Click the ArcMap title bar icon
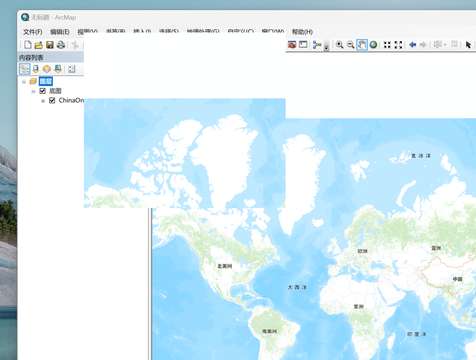The height and width of the screenshot is (360, 476). pyautogui.click(x=25, y=17)
